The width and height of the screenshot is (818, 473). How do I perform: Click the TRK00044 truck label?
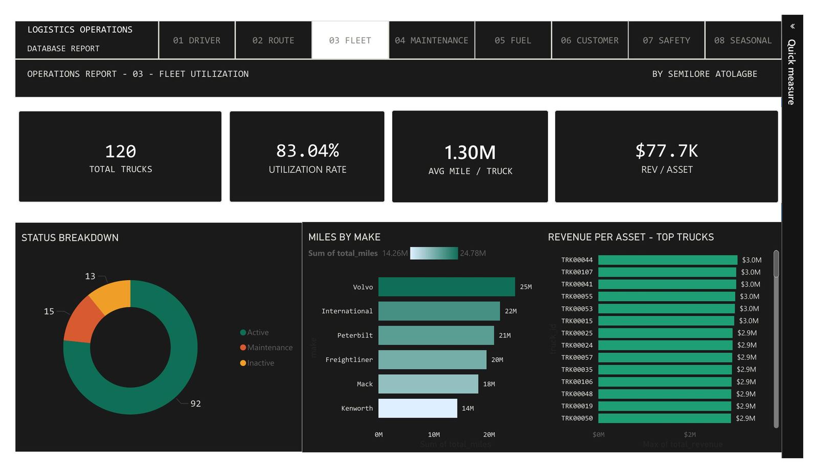click(x=577, y=260)
